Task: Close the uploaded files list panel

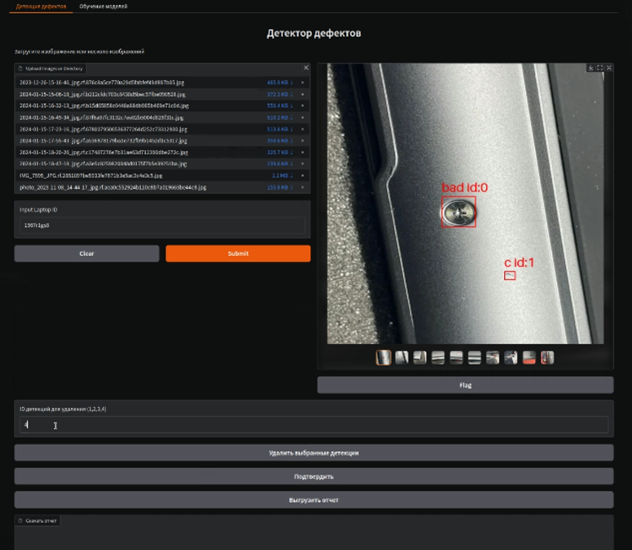Action: pyautogui.click(x=306, y=68)
